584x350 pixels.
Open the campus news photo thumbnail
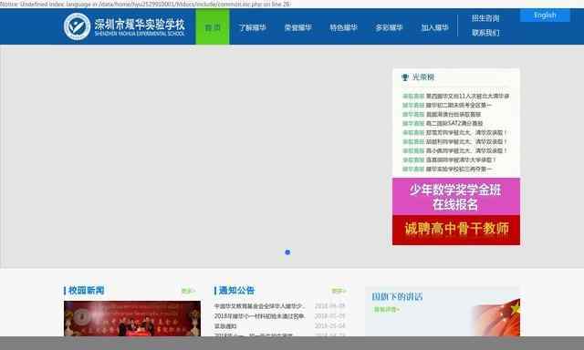point(132,319)
